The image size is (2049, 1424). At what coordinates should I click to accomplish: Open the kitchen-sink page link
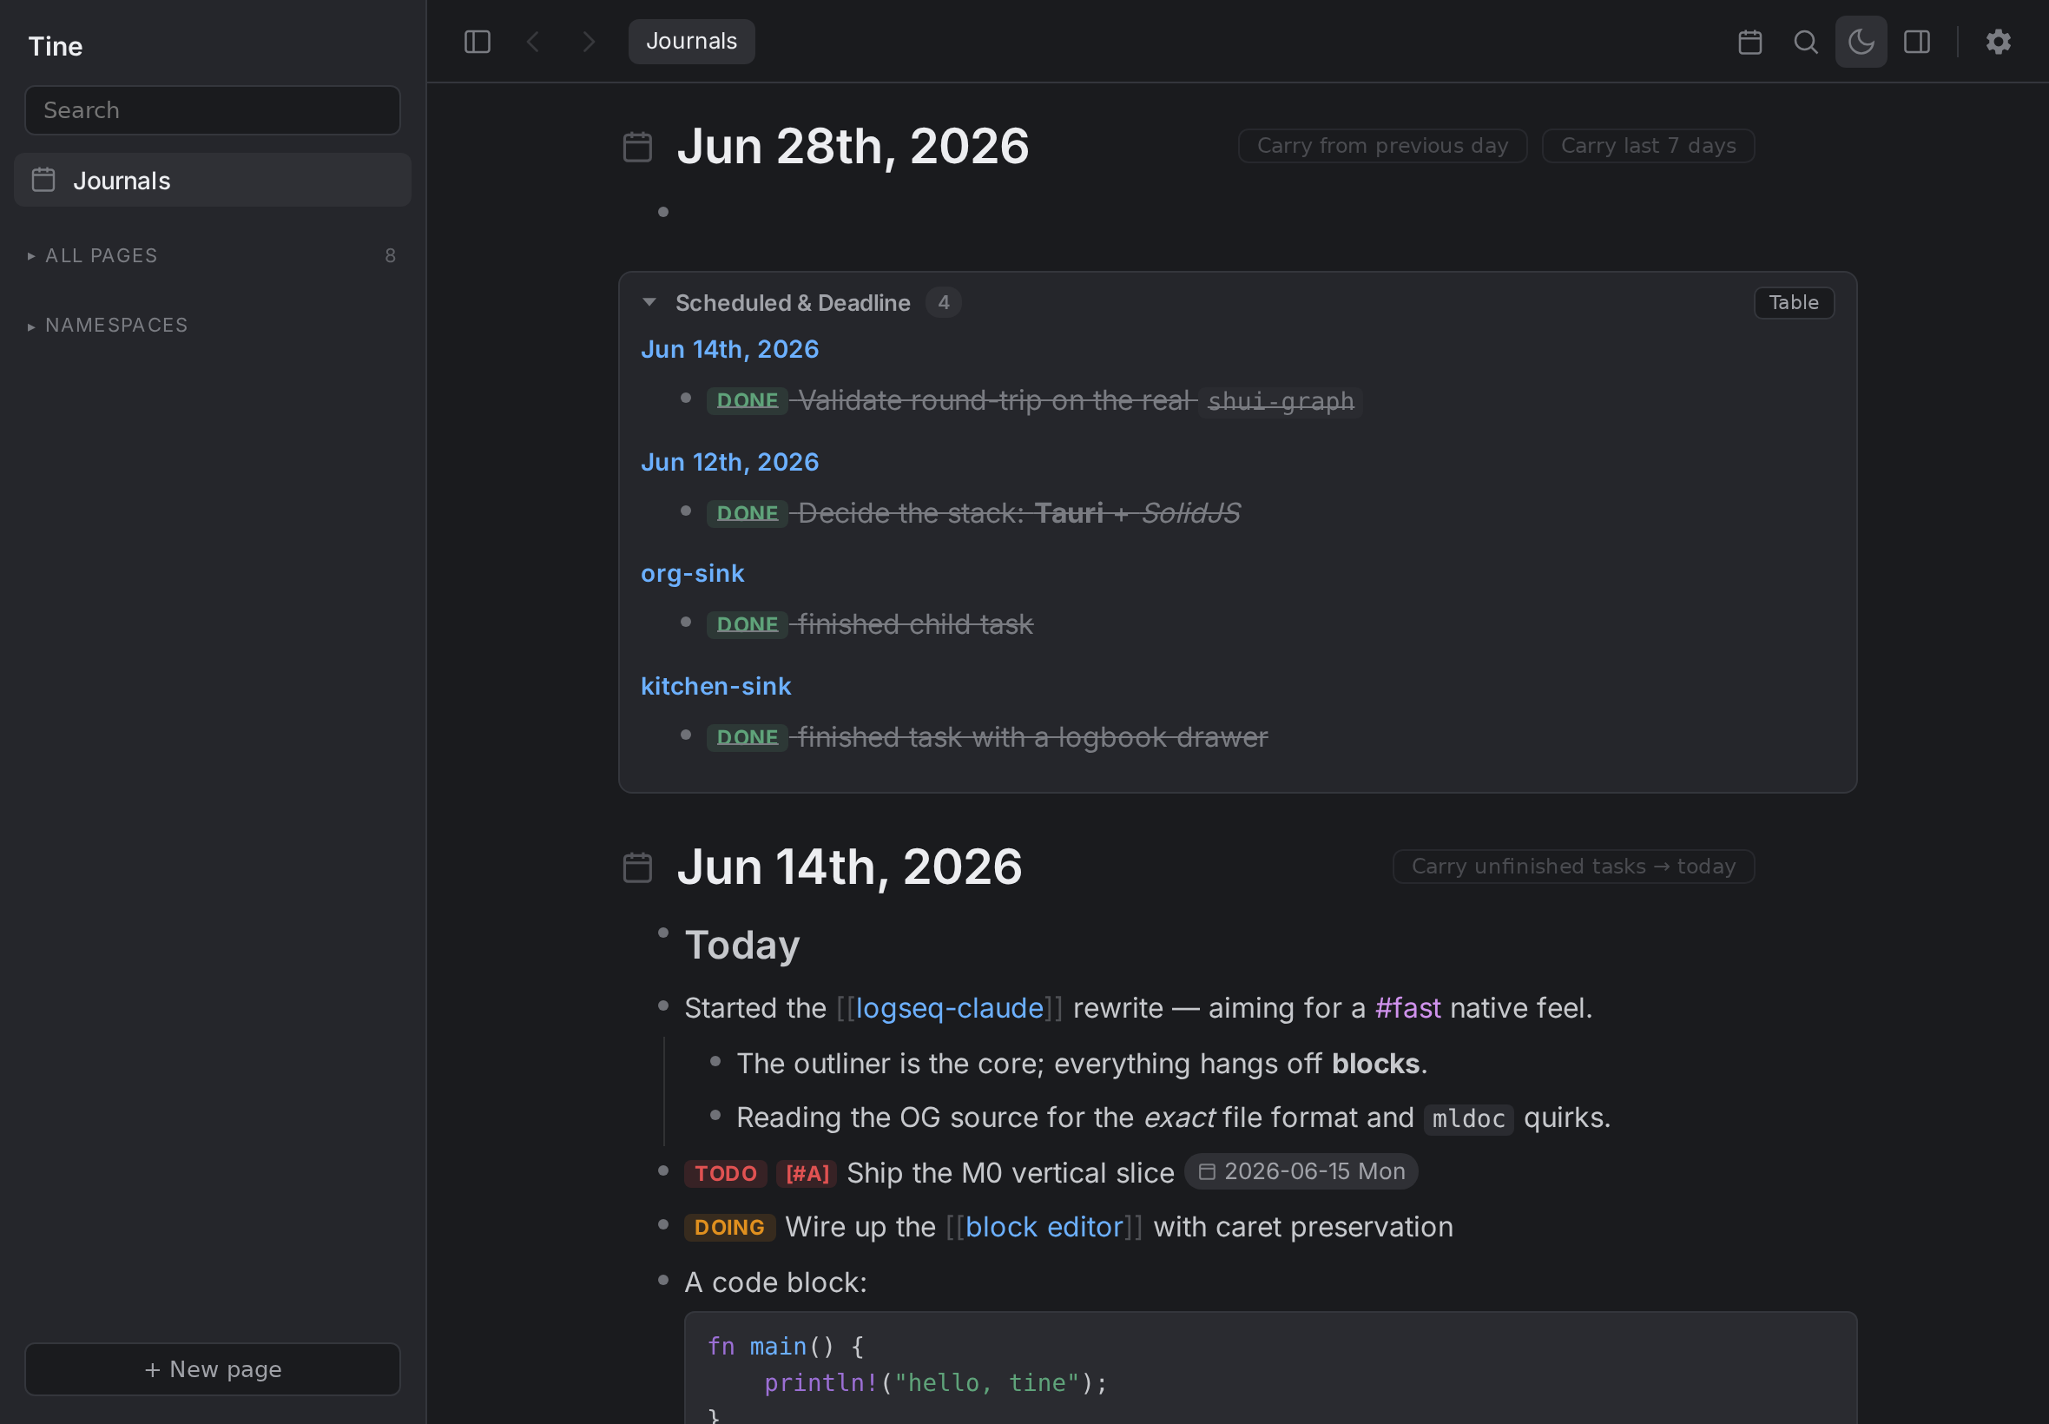[715, 685]
